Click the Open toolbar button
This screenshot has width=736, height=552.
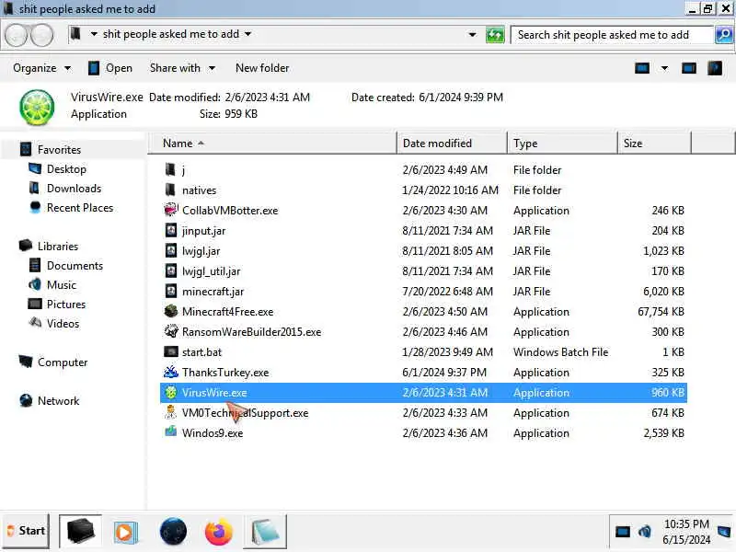pos(110,68)
